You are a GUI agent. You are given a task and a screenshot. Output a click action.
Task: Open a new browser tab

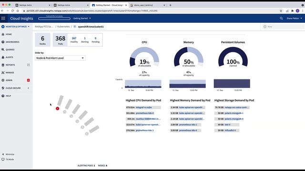pos(171,5)
